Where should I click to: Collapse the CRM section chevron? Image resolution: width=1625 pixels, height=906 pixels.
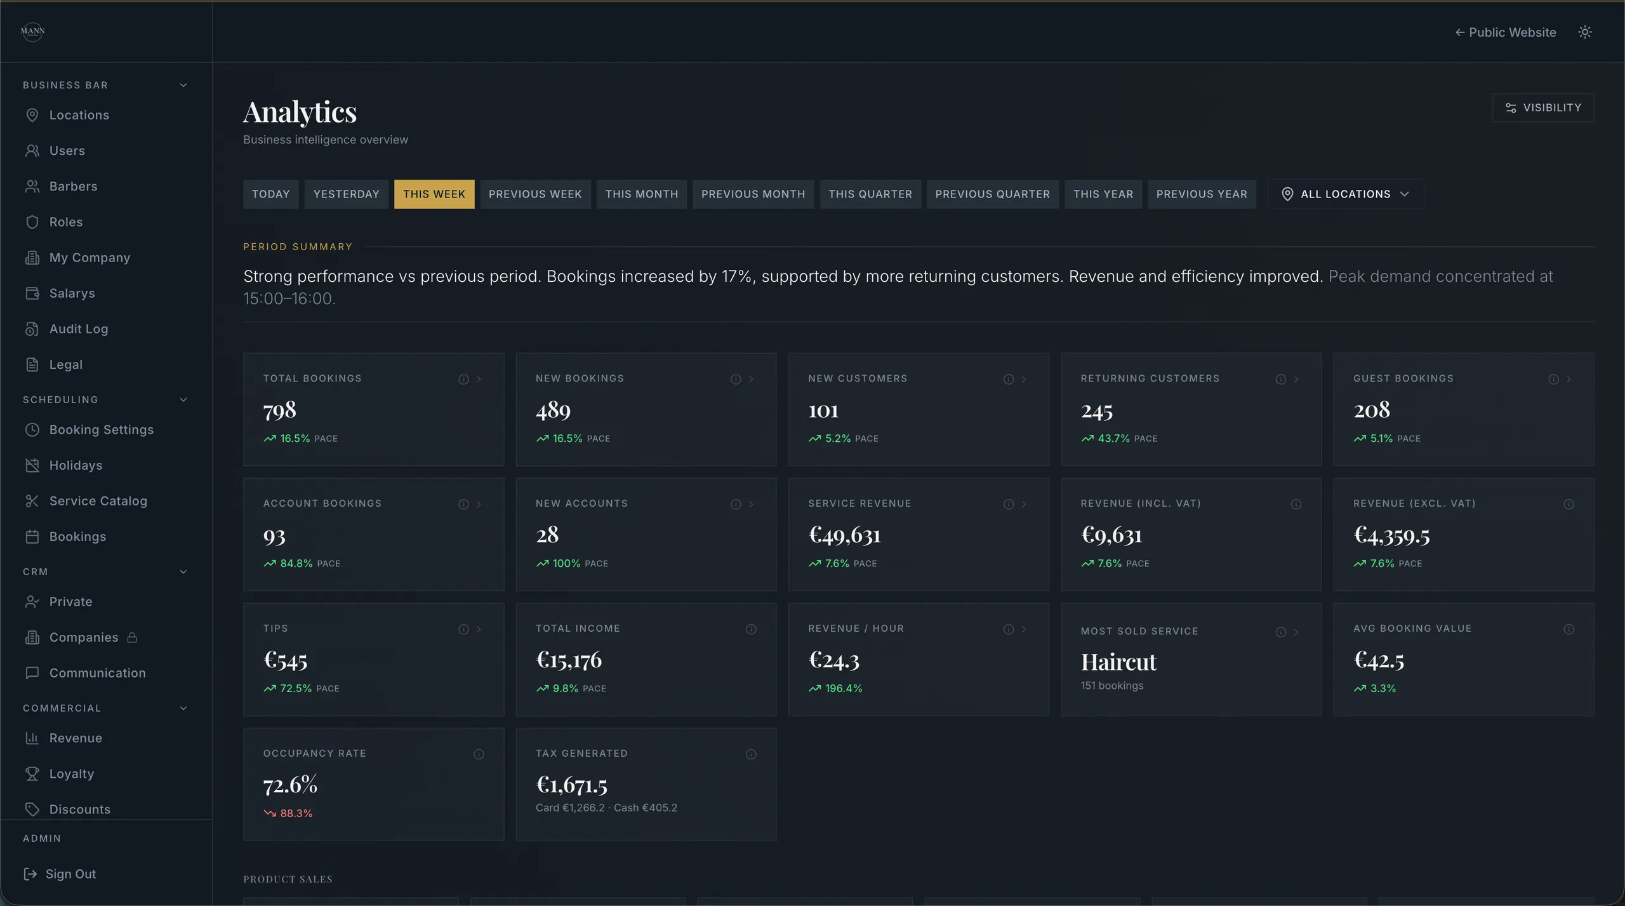[183, 572]
